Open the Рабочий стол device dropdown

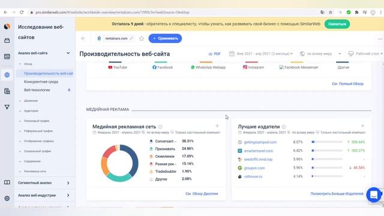[365, 53]
